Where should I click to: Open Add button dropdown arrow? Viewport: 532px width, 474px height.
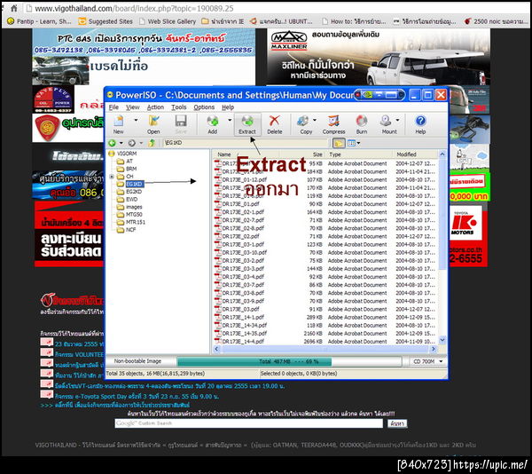230,120
